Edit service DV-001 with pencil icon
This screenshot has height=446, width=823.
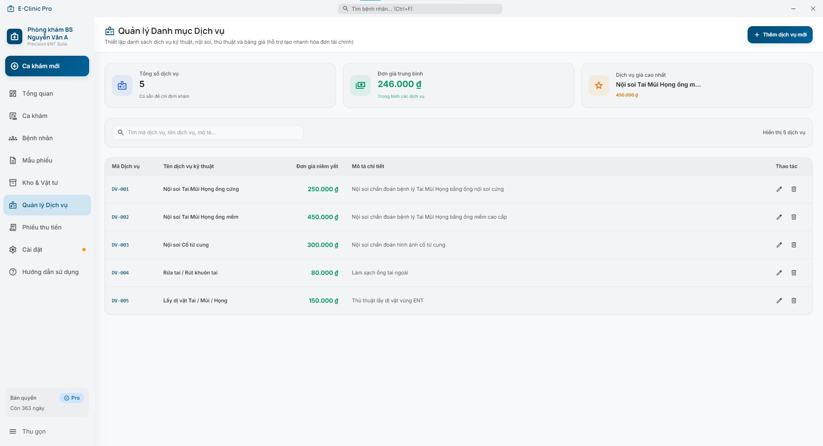point(779,189)
